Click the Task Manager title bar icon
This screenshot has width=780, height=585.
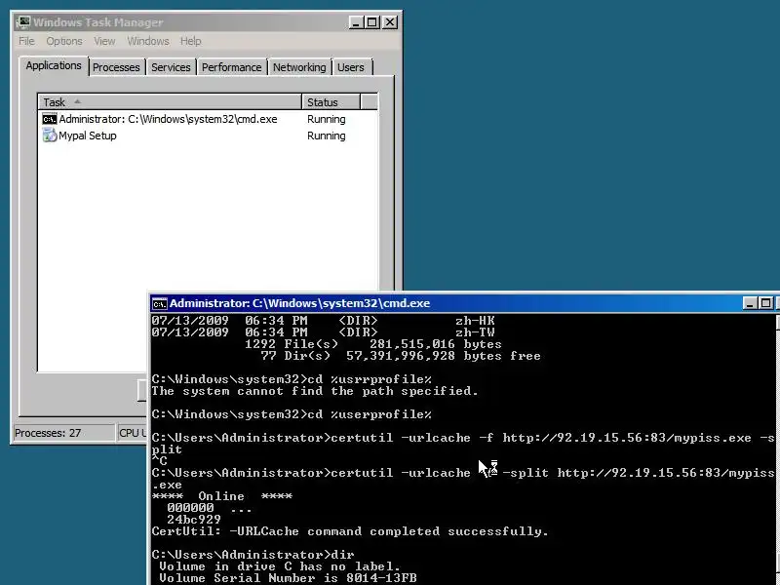click(22, 22)
